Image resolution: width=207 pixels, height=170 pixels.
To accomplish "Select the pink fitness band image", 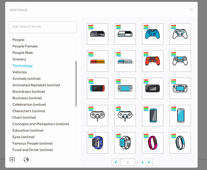I will point(153,143).
